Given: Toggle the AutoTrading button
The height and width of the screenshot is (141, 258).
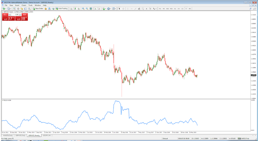Looking at the screenshot, I should pos(62,9).
